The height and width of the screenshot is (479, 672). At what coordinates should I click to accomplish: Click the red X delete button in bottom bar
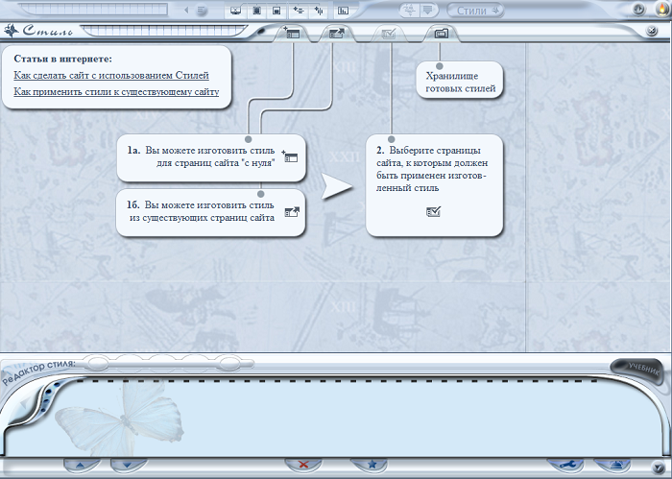(x=301, y=465)
